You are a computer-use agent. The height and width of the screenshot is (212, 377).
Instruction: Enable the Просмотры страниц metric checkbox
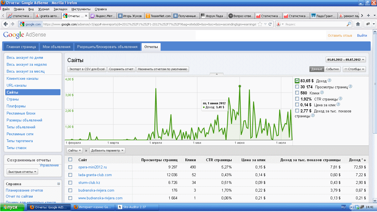click(x=297, y=87)
